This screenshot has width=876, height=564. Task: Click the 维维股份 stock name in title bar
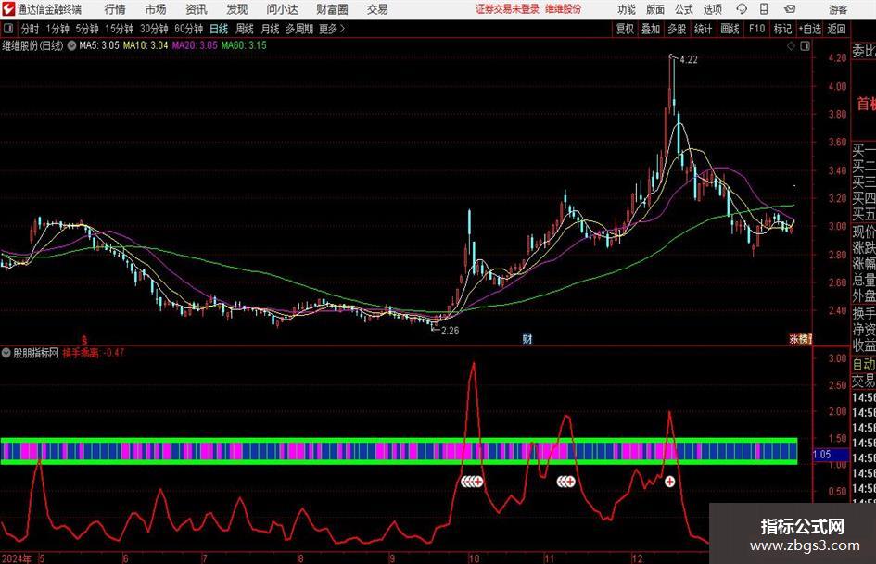tap(564, 9)
